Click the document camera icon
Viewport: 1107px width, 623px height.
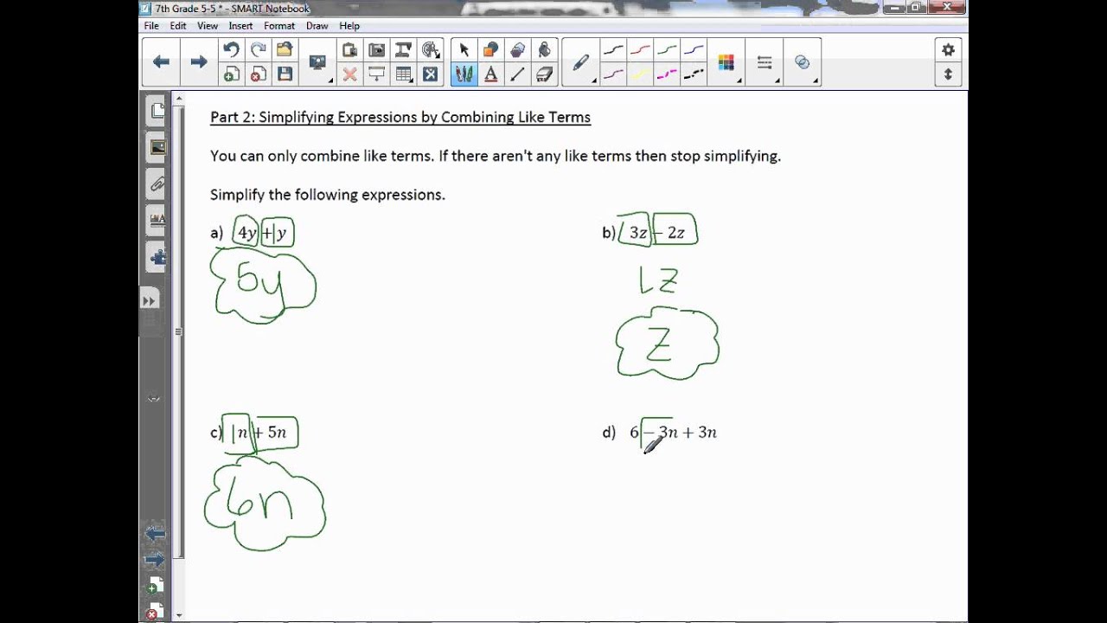click(x=403, y=49)
